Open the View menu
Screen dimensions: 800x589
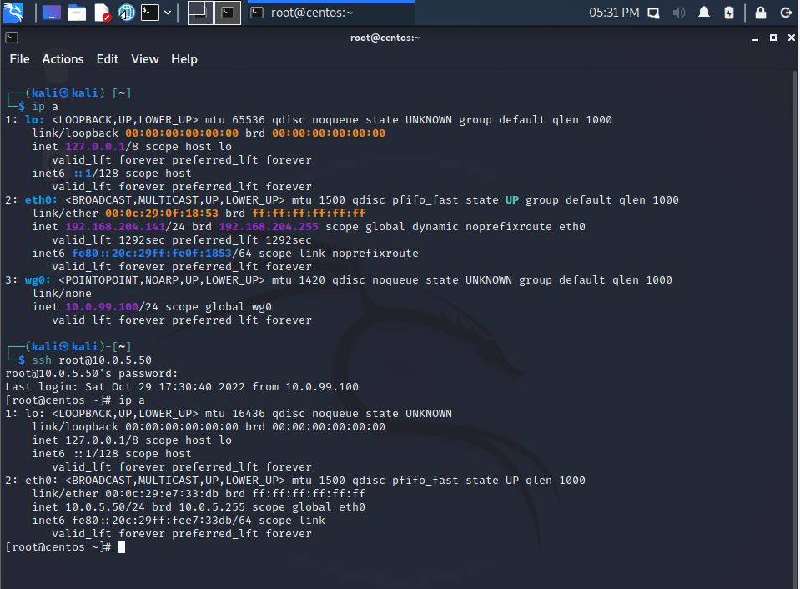pyautogui.click(x=145, y=59)
